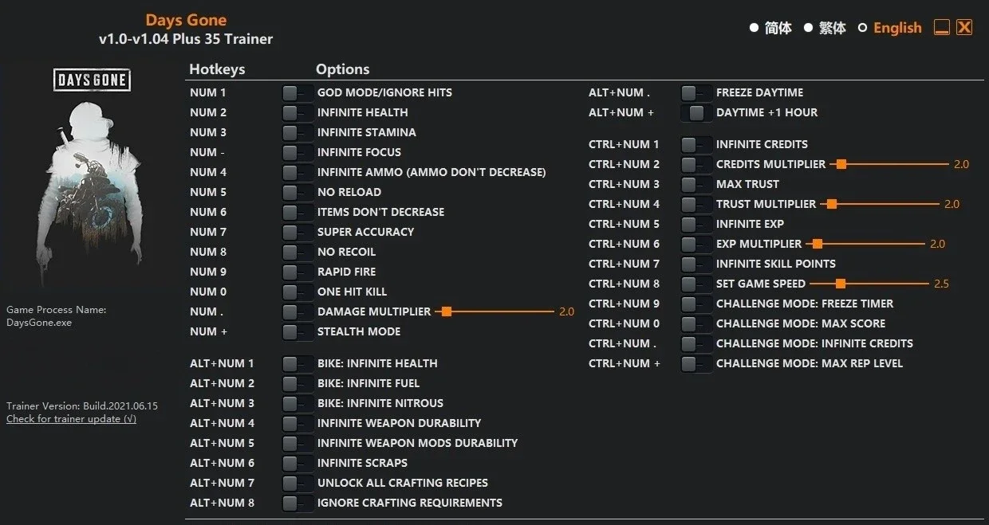Screen dimensions: 989x525
Task: Adjust the Damage Multiplier slider handle
Action: coord(447,311)
